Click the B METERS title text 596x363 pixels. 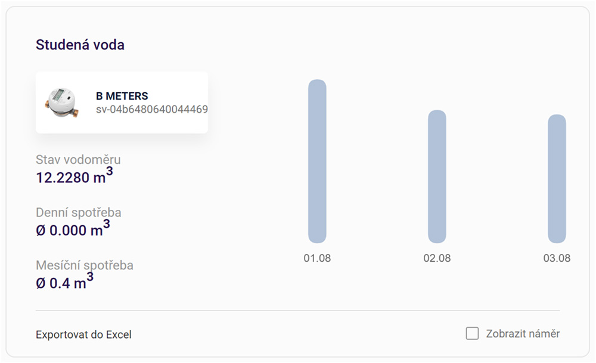[x=122, y=96]
